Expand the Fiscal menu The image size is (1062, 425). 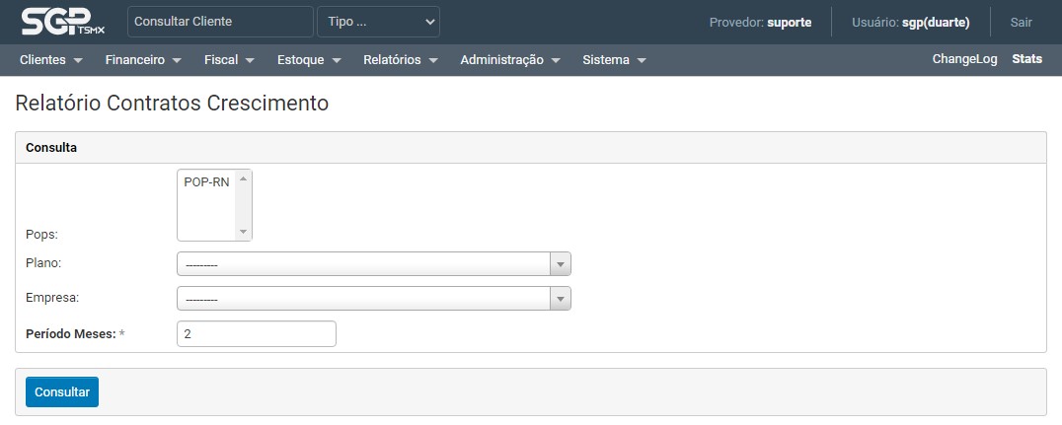coord(229,60)
